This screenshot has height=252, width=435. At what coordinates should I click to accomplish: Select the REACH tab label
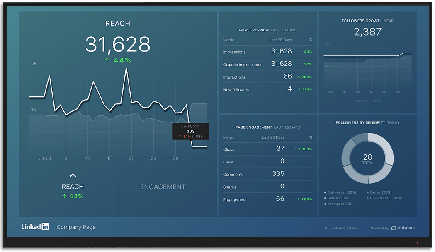(73, 187)
